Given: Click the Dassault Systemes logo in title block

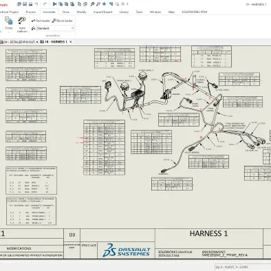Looking at the screenshot, I should tap(127, 250).
